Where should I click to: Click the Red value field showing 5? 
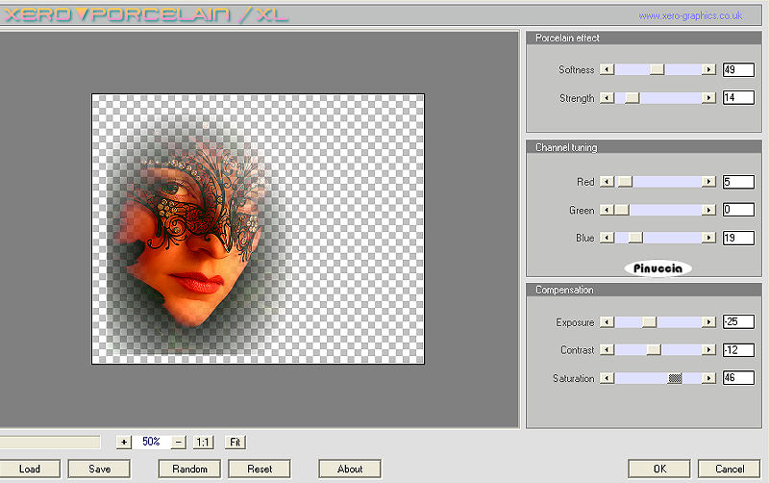pyautogui.click(x=738, y=182)
